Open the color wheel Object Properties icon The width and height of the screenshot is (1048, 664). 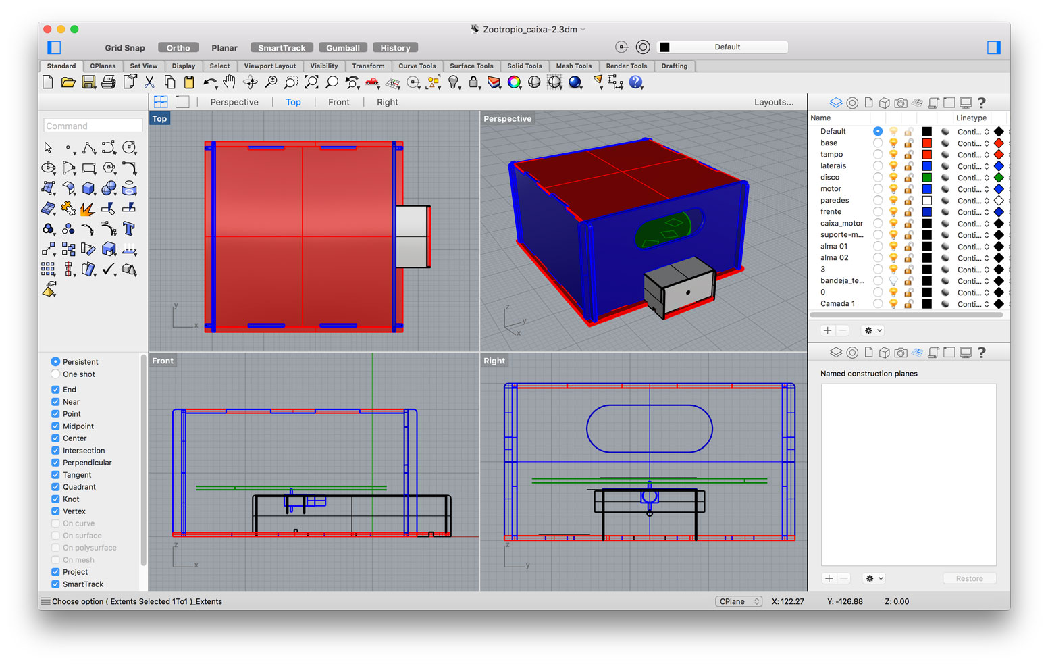tap(515, 82)
